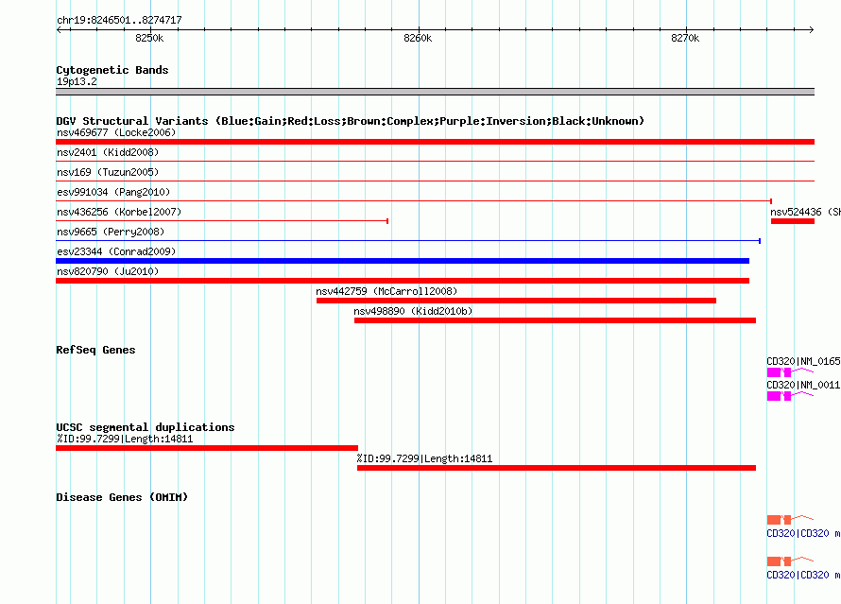Click the upper CD320 OMIM disease gene glyph

tap(790, 519)
